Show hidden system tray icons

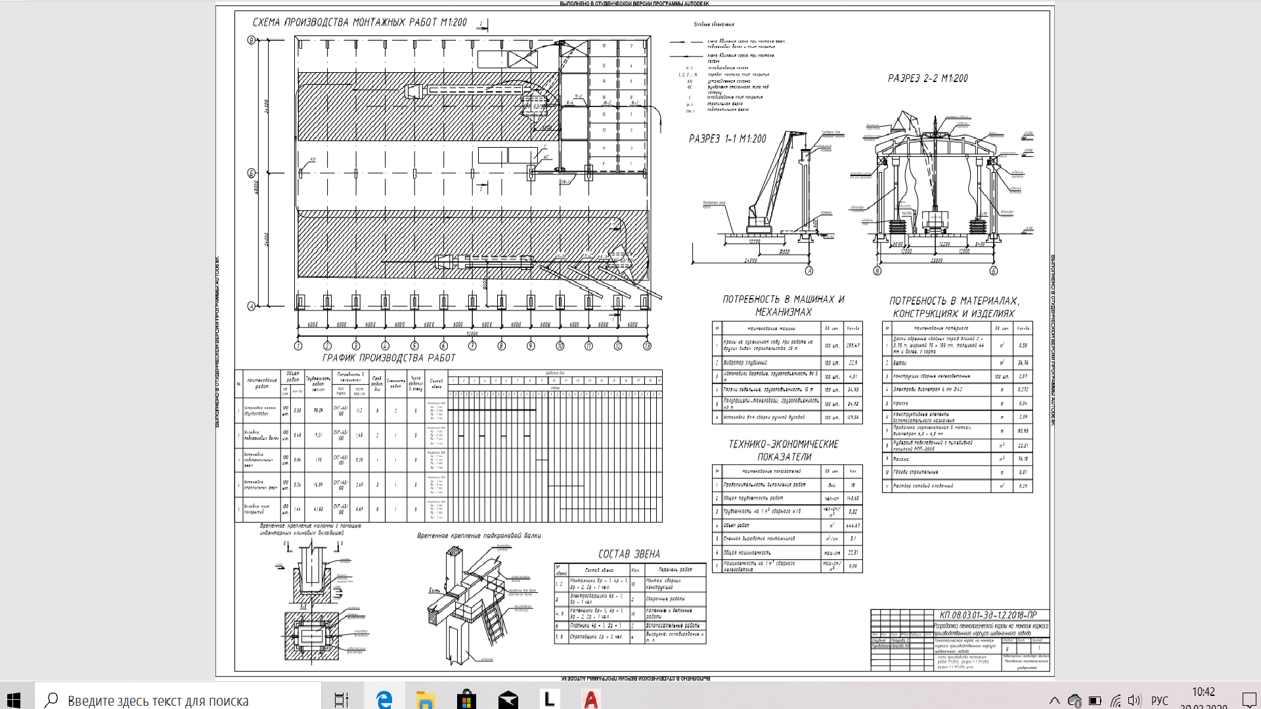click(1054, 700)
